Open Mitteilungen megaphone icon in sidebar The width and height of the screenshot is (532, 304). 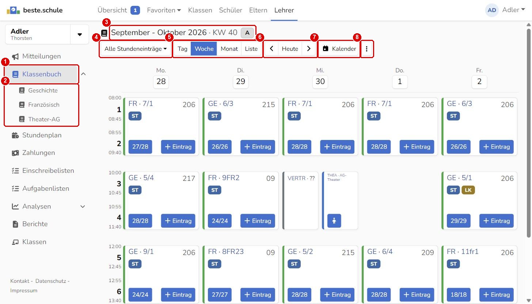[15, 57]
